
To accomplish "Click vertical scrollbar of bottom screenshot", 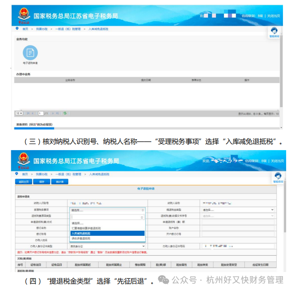I will (285, 207).
